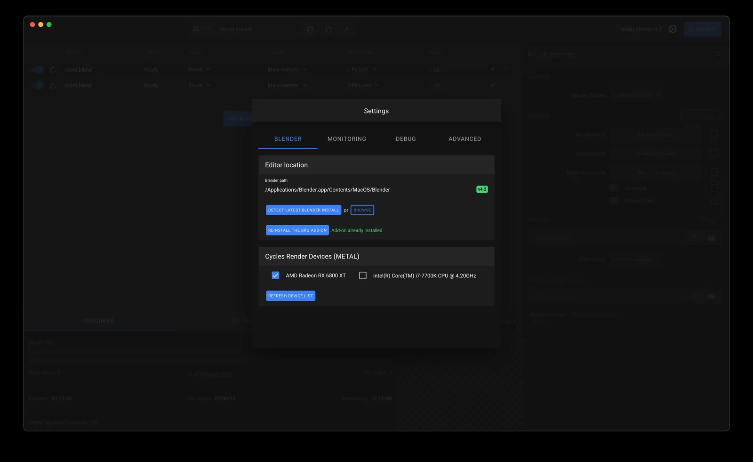Click the REINSTALL THE BRQ ADD-ON button
The height and width of the screenshot is (462, 753).
pos(297,230)
